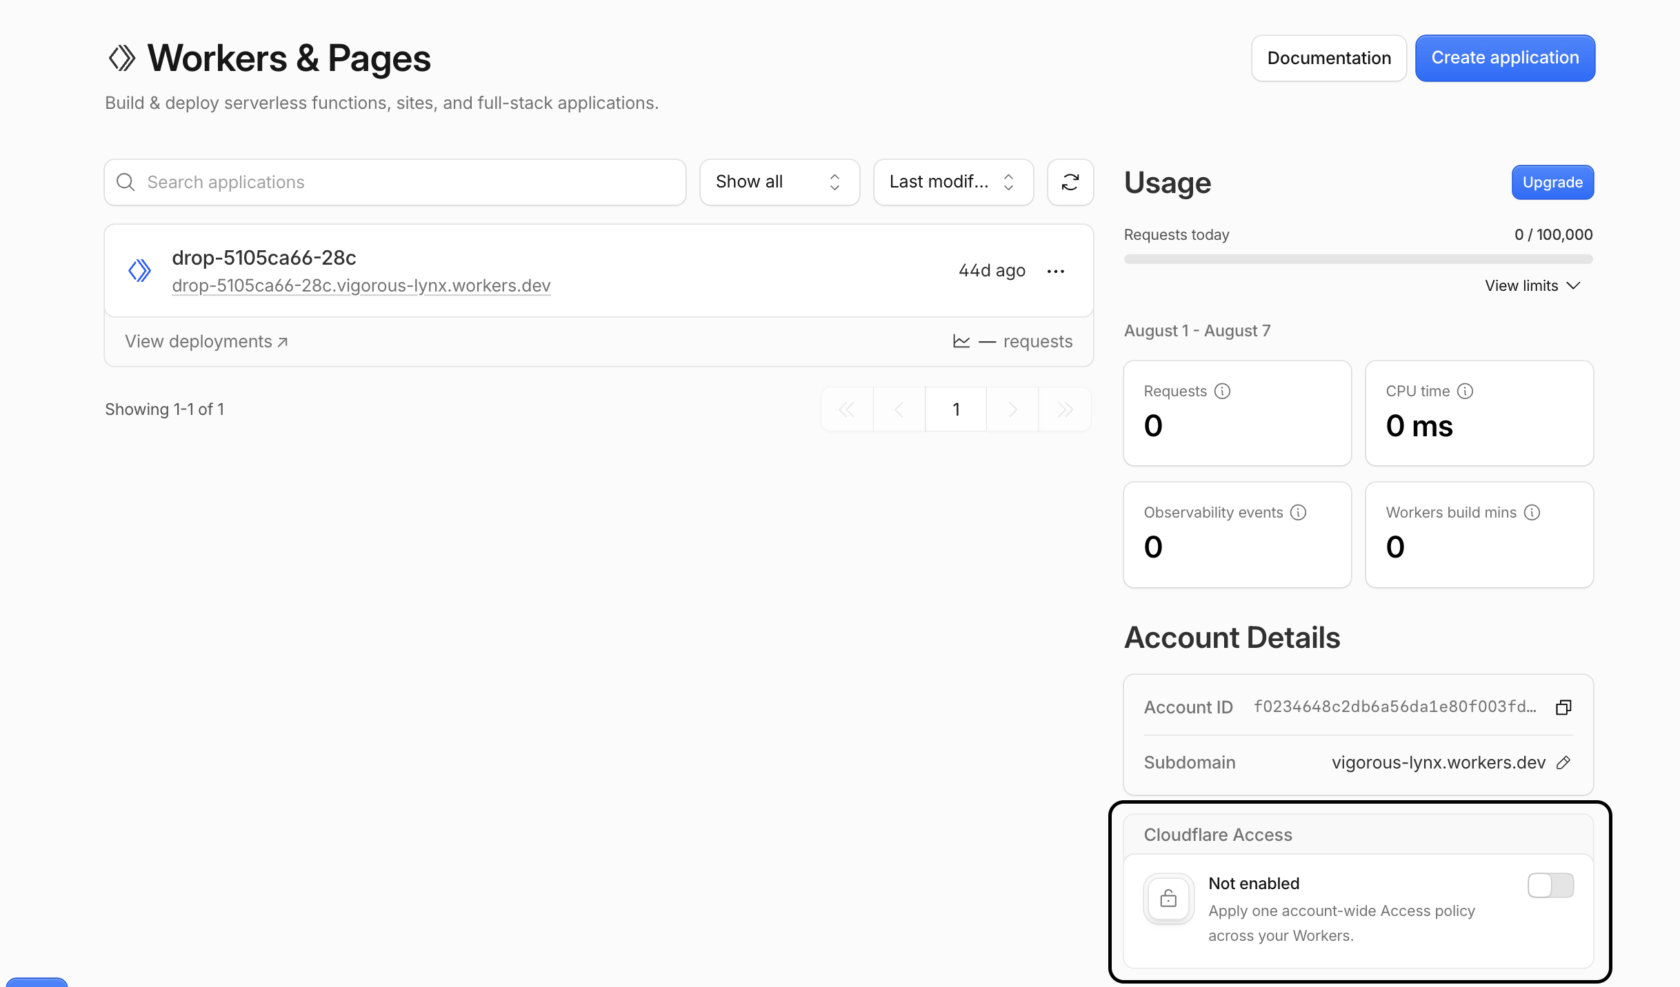The image size is (1680, 987).
Task: Click the refresh applications list icon
Action: [x=1070, y=182]
